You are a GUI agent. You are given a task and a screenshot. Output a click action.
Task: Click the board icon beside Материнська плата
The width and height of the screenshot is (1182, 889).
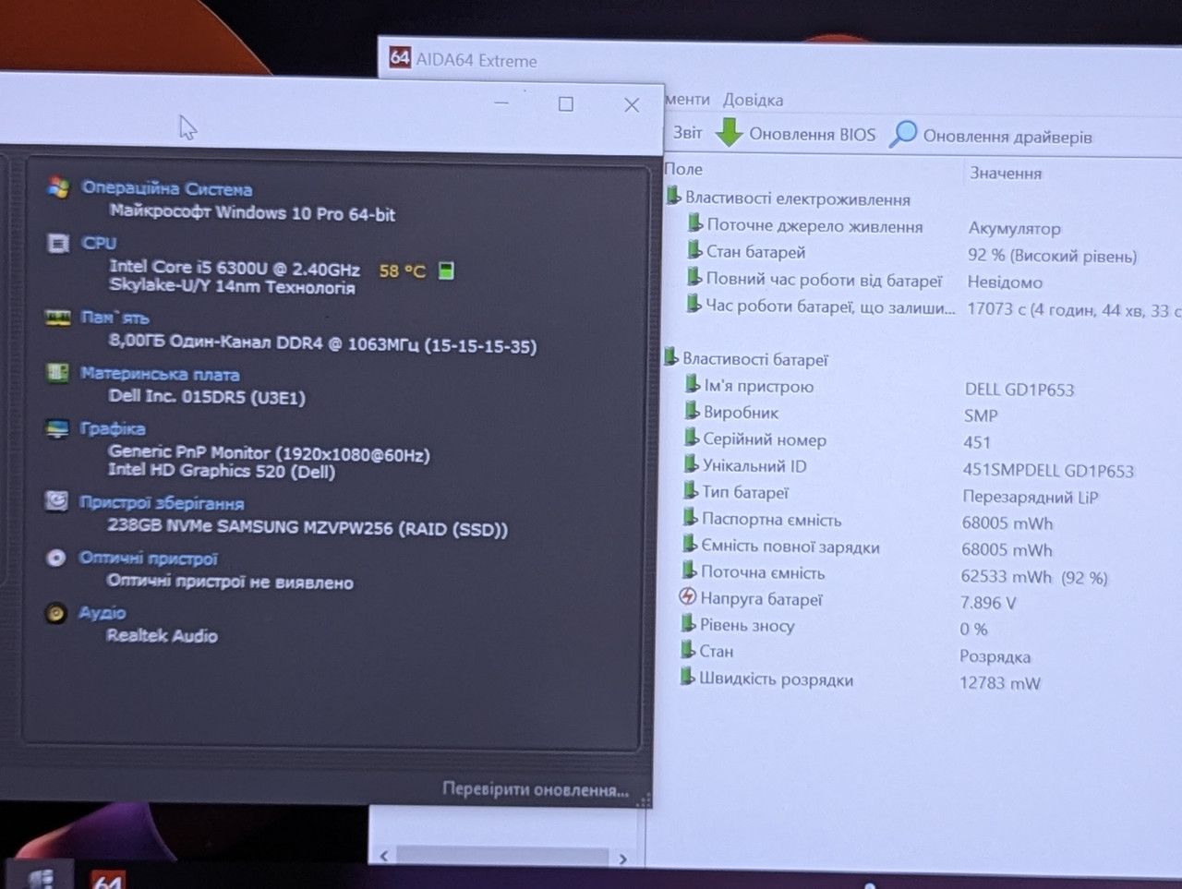[57, 373]
